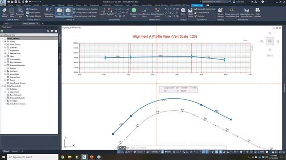286x160 pixels.
Task: Click Isolate Objects in General Tools
Action: pyautogui.click(x=34, y=16)
